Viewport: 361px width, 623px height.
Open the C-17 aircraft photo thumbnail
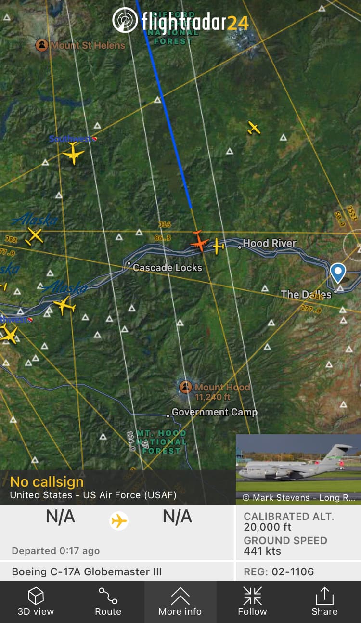298,469
